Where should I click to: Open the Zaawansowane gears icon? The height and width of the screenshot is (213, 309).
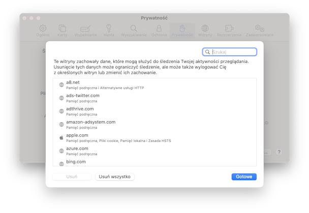coord(260,28)
